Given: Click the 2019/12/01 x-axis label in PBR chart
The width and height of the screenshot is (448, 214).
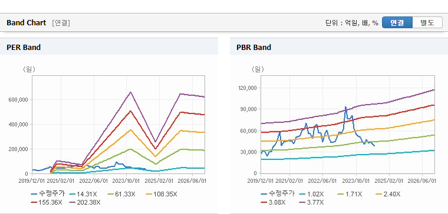Looking at the screenshot, I should pyautogui.click(x=261, y=181).
